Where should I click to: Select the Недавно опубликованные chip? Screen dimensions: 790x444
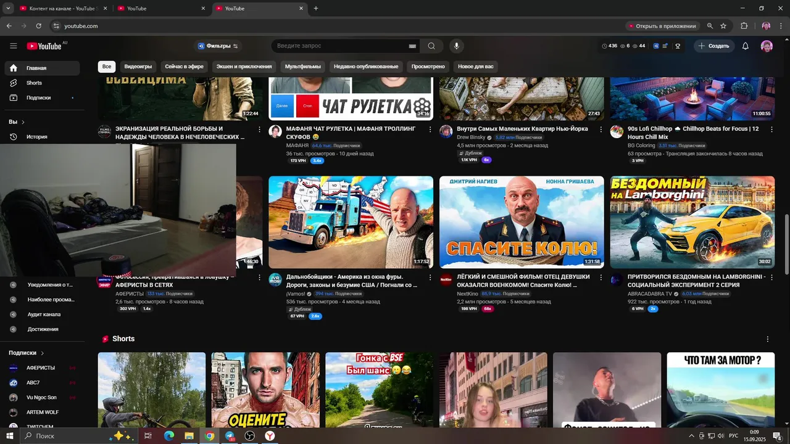tap(366, 67)
